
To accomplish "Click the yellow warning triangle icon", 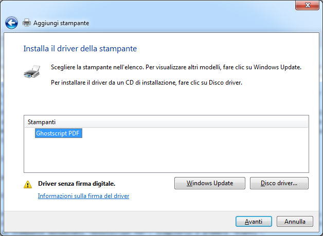I will [27, 184].
